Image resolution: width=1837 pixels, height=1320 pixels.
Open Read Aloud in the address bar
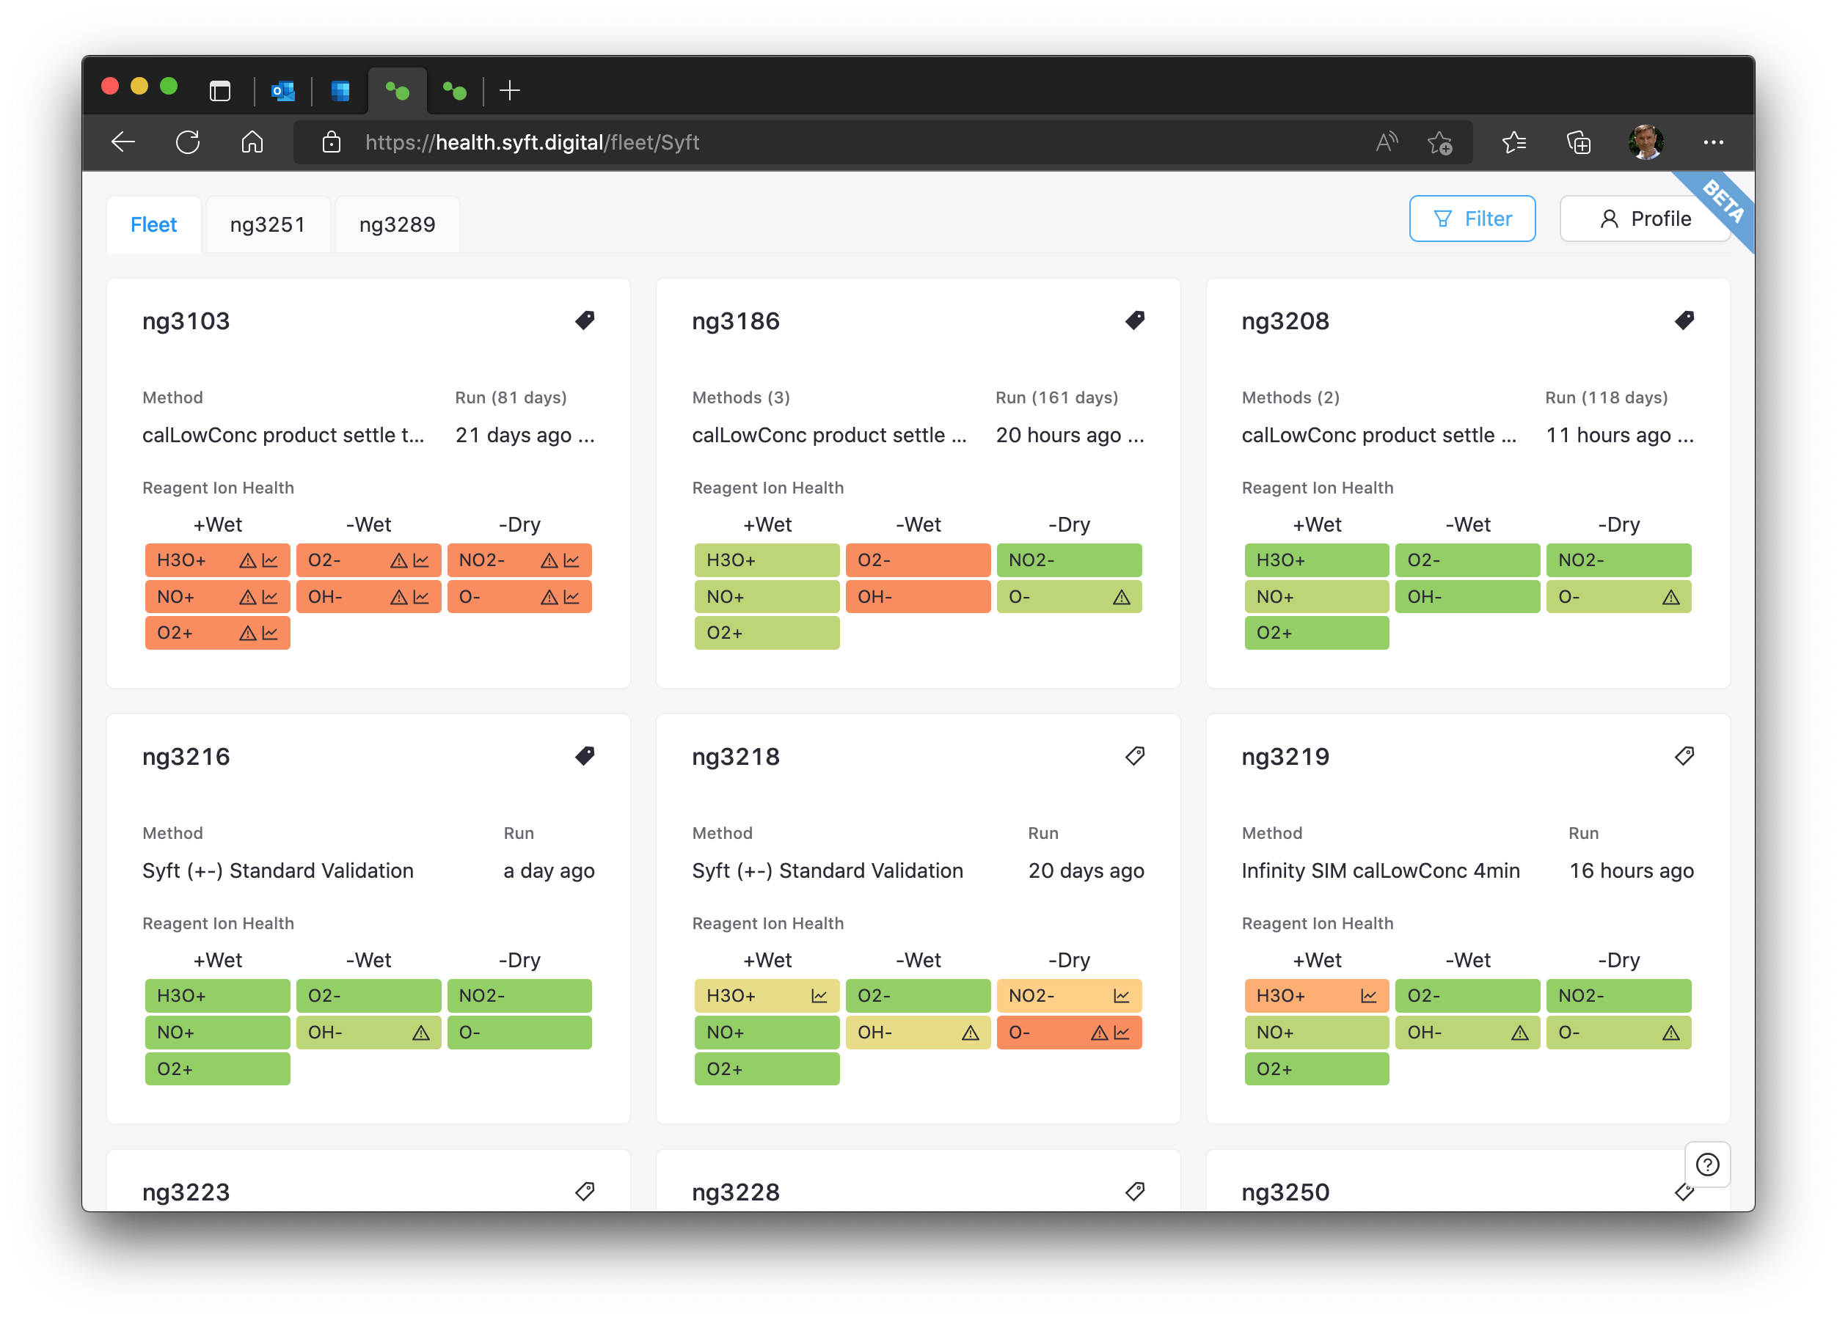click(x=1387, y=142)
